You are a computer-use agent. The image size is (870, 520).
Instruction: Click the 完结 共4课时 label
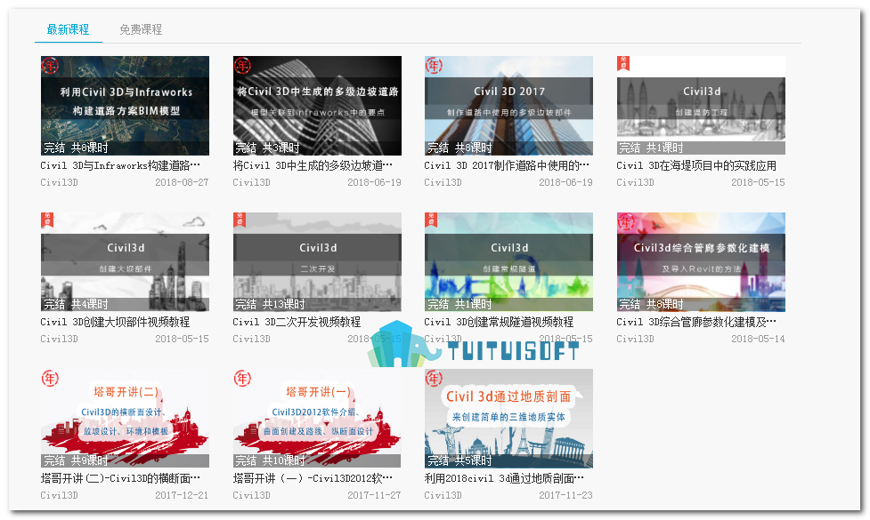click(x=76, y=304)
